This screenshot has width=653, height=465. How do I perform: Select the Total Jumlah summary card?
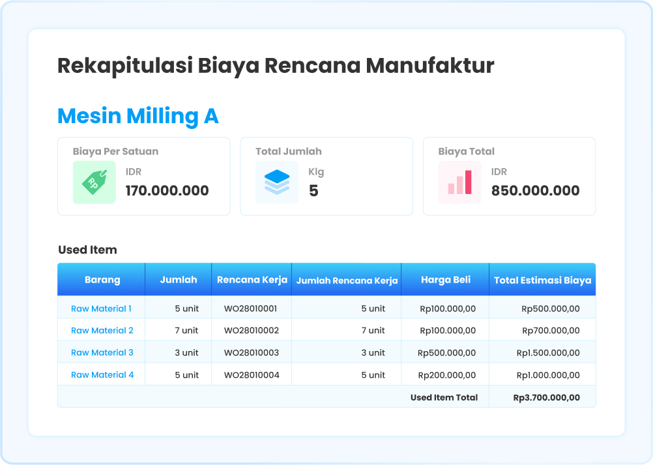(326, 176)
